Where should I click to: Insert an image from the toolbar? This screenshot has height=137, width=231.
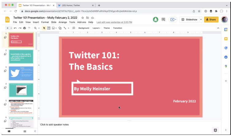[x=53, y=28]
